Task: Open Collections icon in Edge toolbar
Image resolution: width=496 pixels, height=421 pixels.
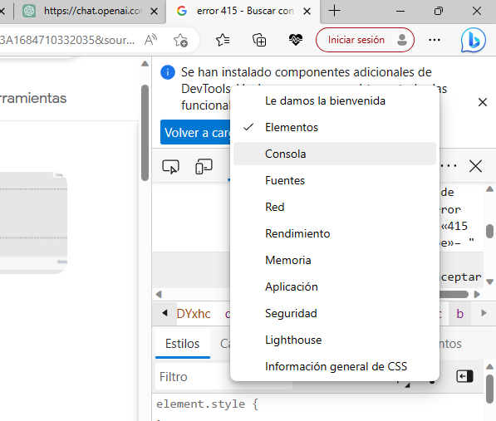Action: click(259, 40)
